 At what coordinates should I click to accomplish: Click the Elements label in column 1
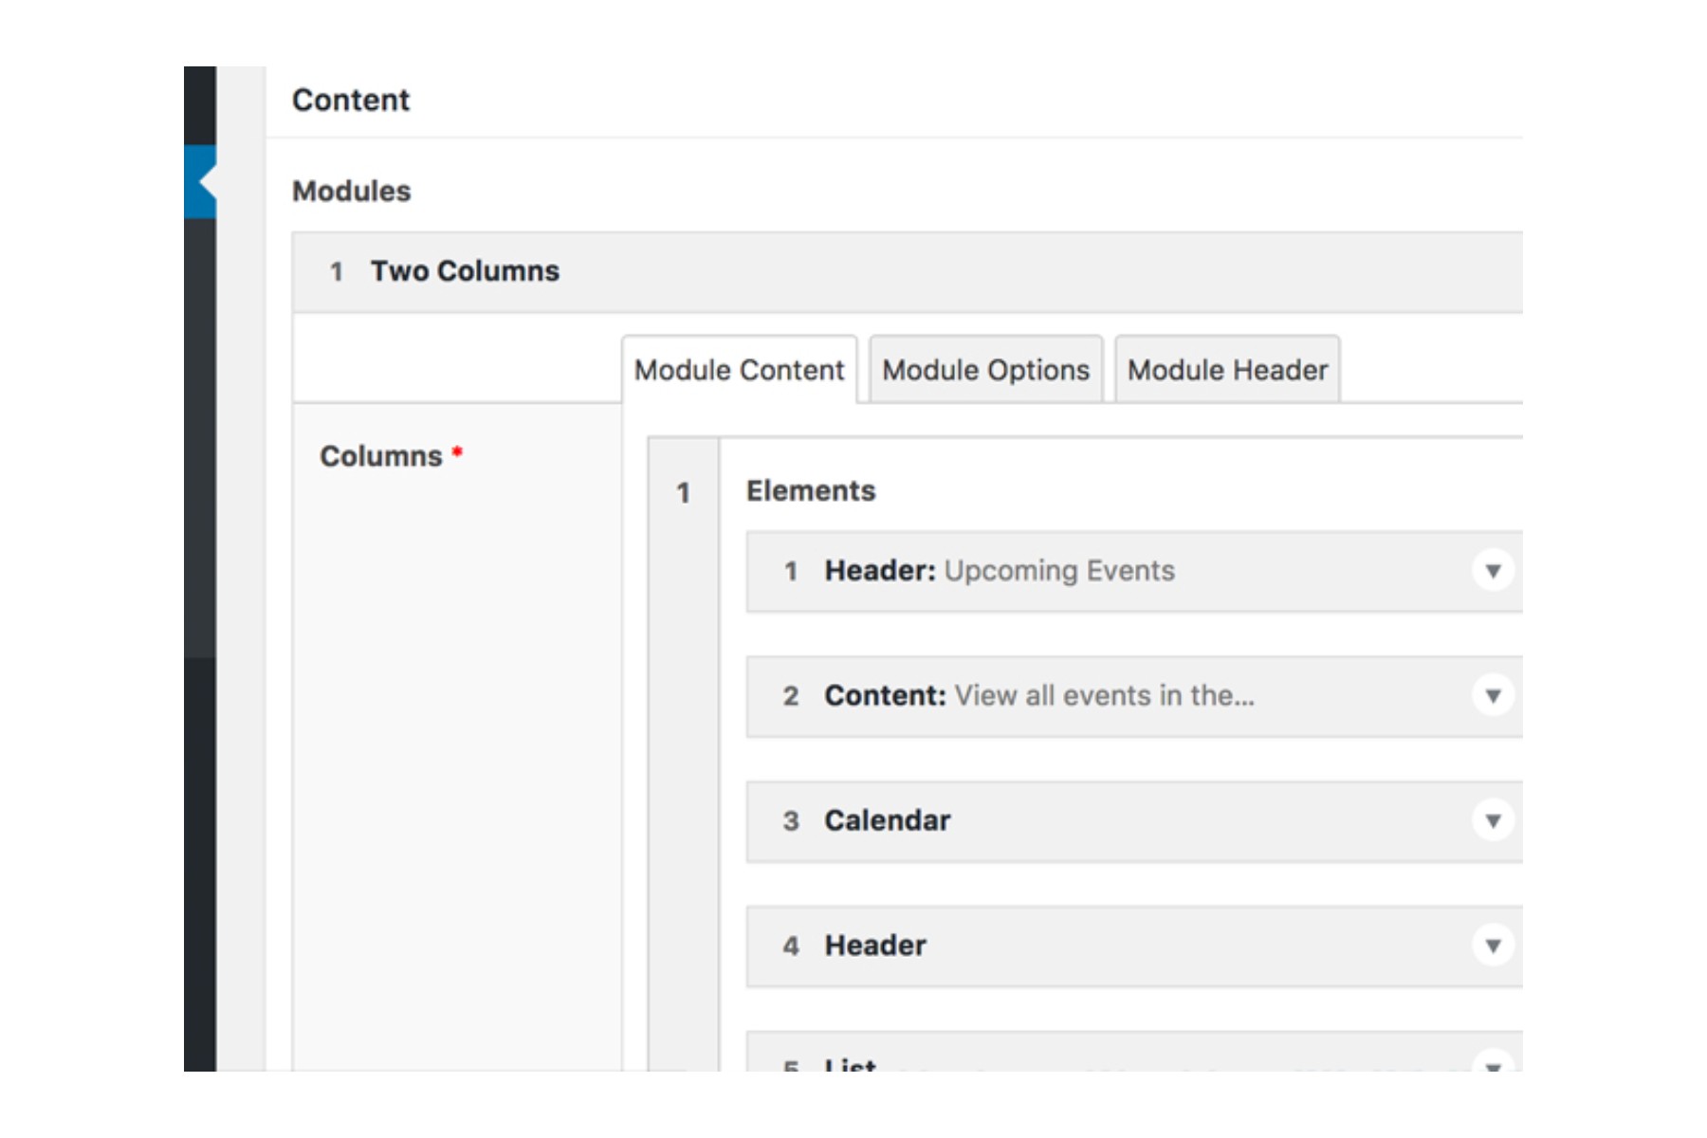(x=811, y=491)
